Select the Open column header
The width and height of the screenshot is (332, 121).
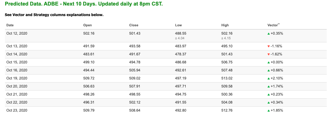87,25
